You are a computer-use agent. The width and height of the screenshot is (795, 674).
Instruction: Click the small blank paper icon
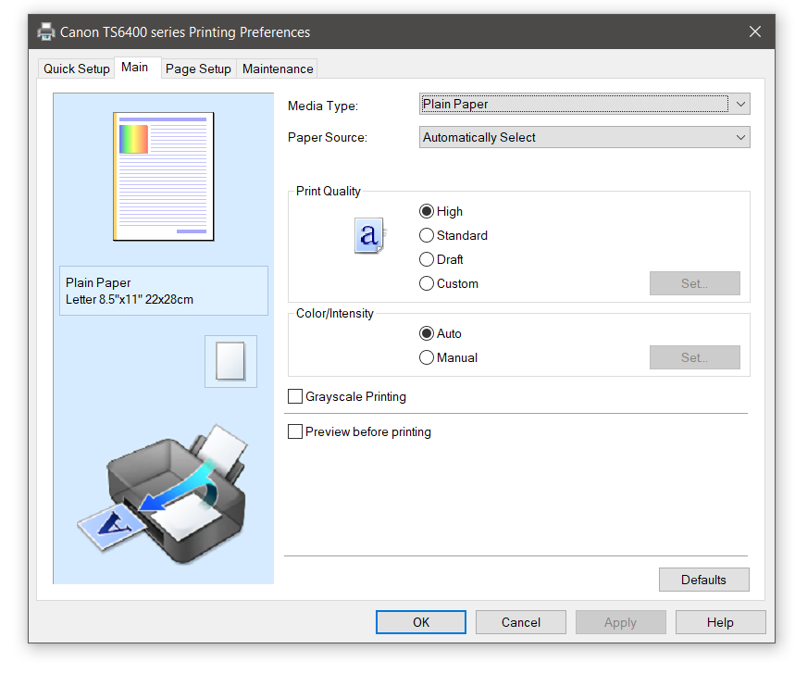pyautogui.click(x=230, y=361)
